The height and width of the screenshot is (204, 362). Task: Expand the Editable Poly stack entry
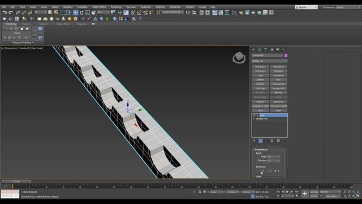[x=254, y=118]
